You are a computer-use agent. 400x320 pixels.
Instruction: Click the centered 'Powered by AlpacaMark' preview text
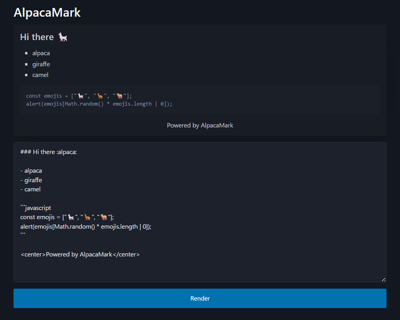[x=200, y=125]
